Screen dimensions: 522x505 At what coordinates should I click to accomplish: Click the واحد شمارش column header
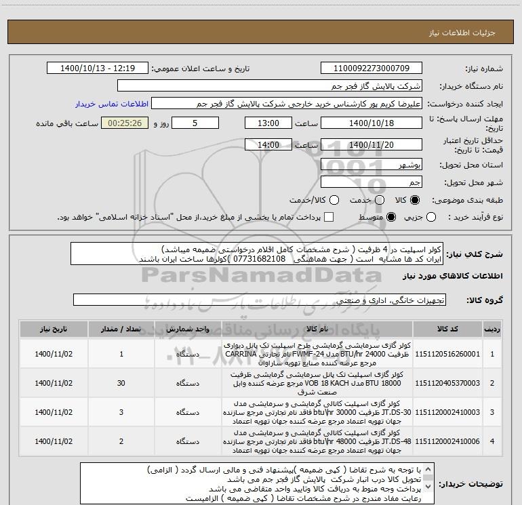click(188, 329)
